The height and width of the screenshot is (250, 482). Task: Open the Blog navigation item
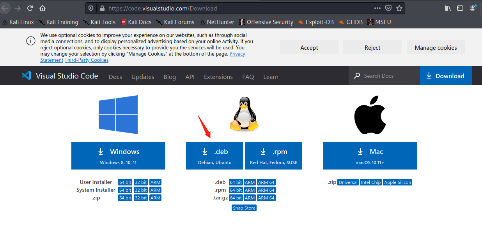tap(170, 77)
